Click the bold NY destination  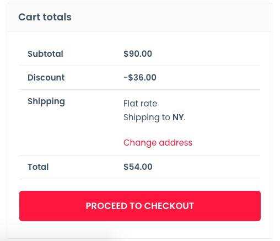178,117
